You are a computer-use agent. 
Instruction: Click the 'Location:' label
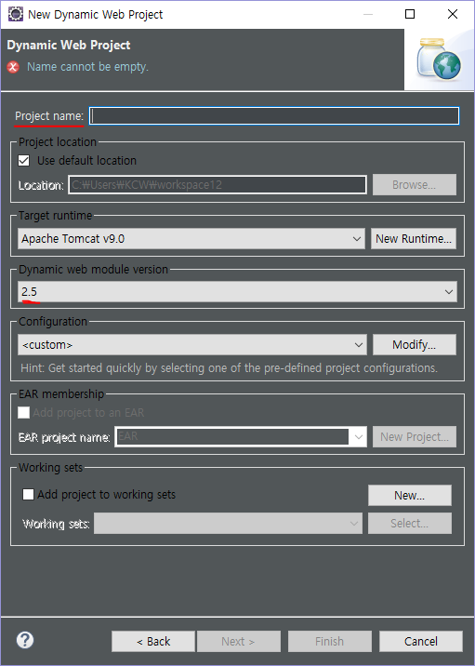pos(41,186)
